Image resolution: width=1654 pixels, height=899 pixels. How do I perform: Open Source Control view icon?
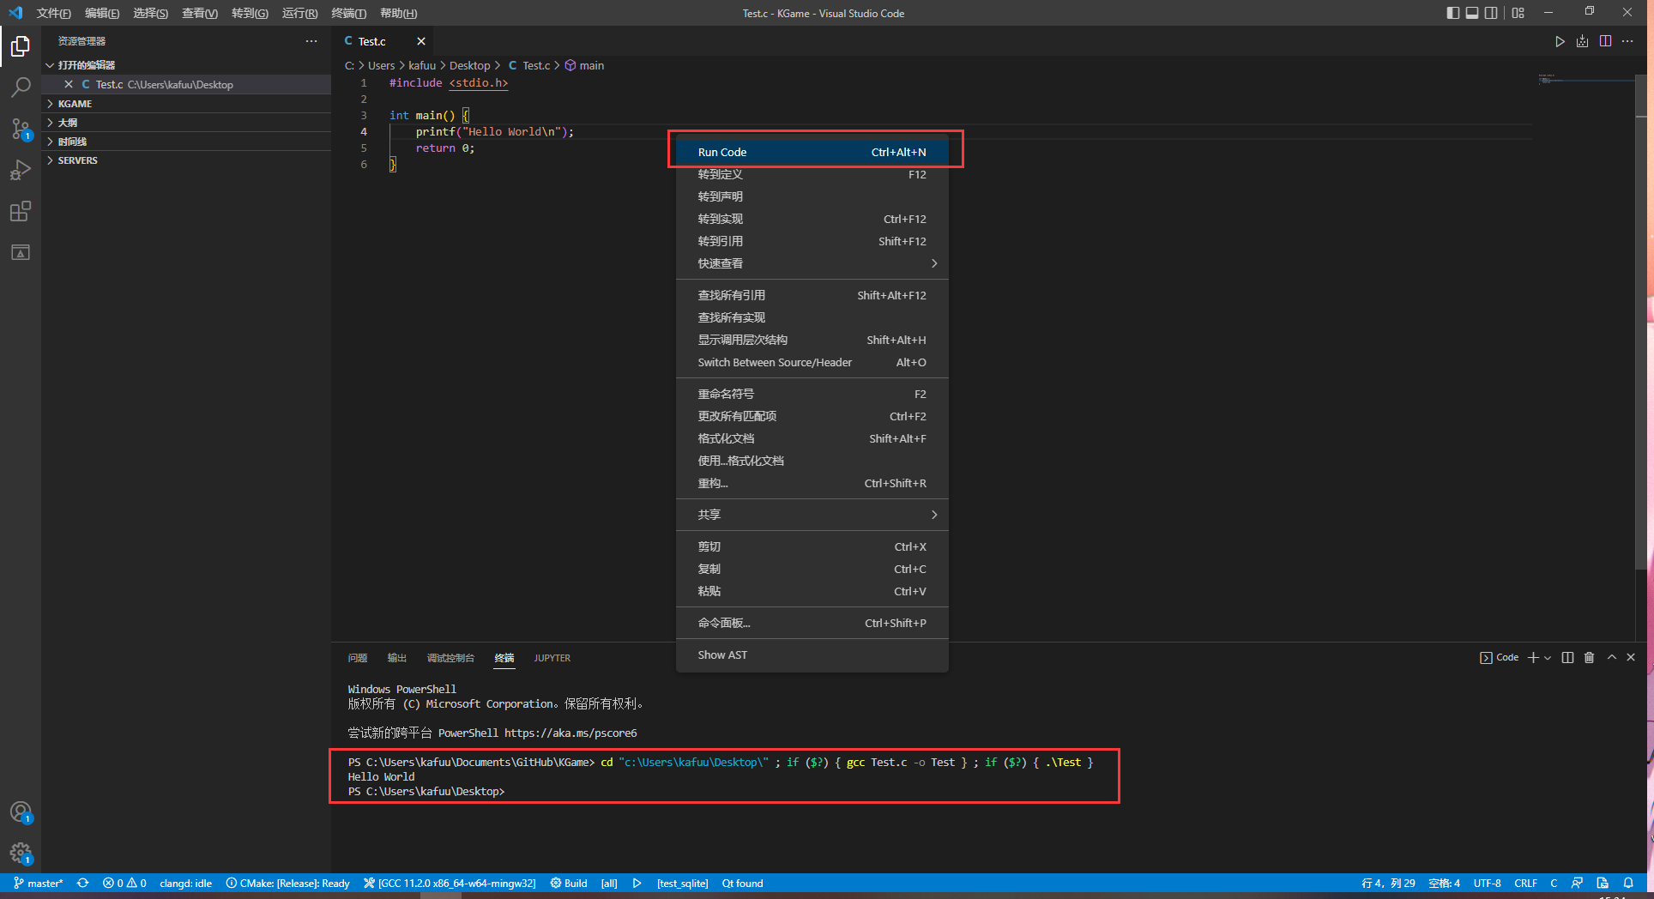point(21,130)
